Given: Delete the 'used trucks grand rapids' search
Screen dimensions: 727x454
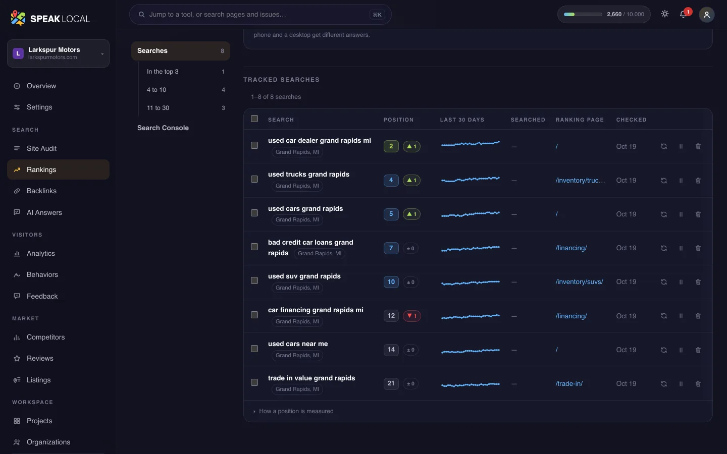Looking at the screenshot, I should (698, 181).
